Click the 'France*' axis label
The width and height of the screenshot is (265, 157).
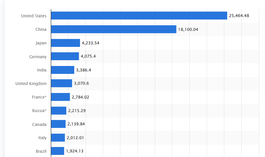[39, 97]
